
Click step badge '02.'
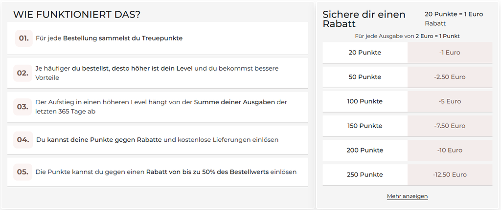(23, 73)
